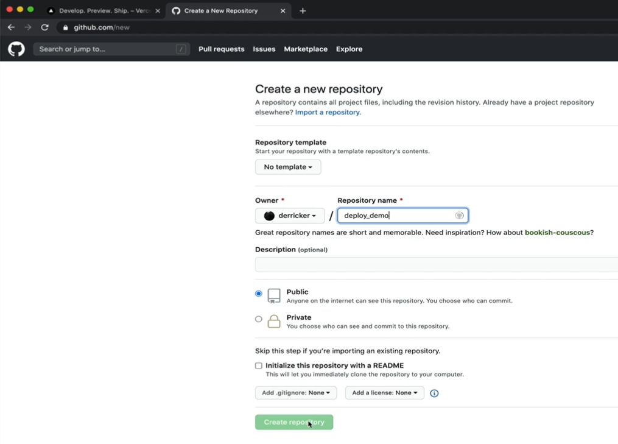
Task: Close the Create a New Repository tab
Action: point(283,10)
